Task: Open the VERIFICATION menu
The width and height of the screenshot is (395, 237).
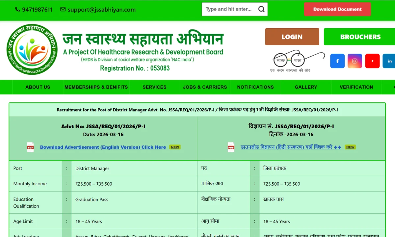Action: tap(356, 87)
